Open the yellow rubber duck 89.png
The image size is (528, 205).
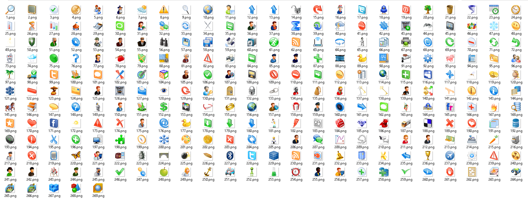[x=362, y=58]
